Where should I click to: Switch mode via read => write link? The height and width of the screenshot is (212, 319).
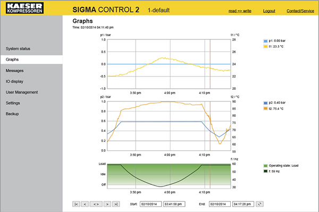tap(240, 11)
